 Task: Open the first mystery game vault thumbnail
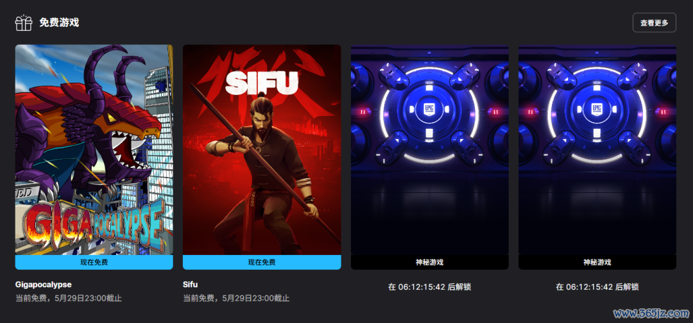tap(429, 149)
